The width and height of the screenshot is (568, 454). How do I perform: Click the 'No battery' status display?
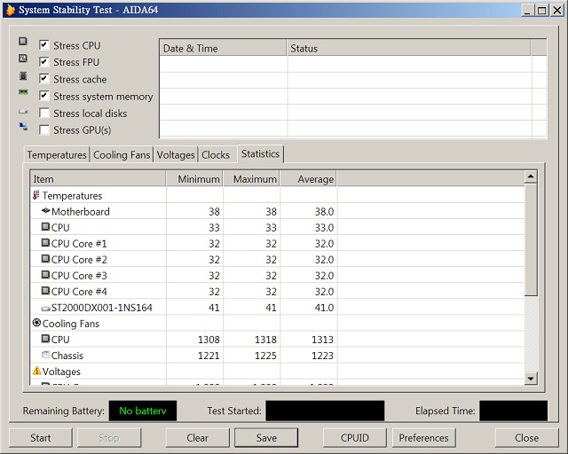tap(143, 411)
